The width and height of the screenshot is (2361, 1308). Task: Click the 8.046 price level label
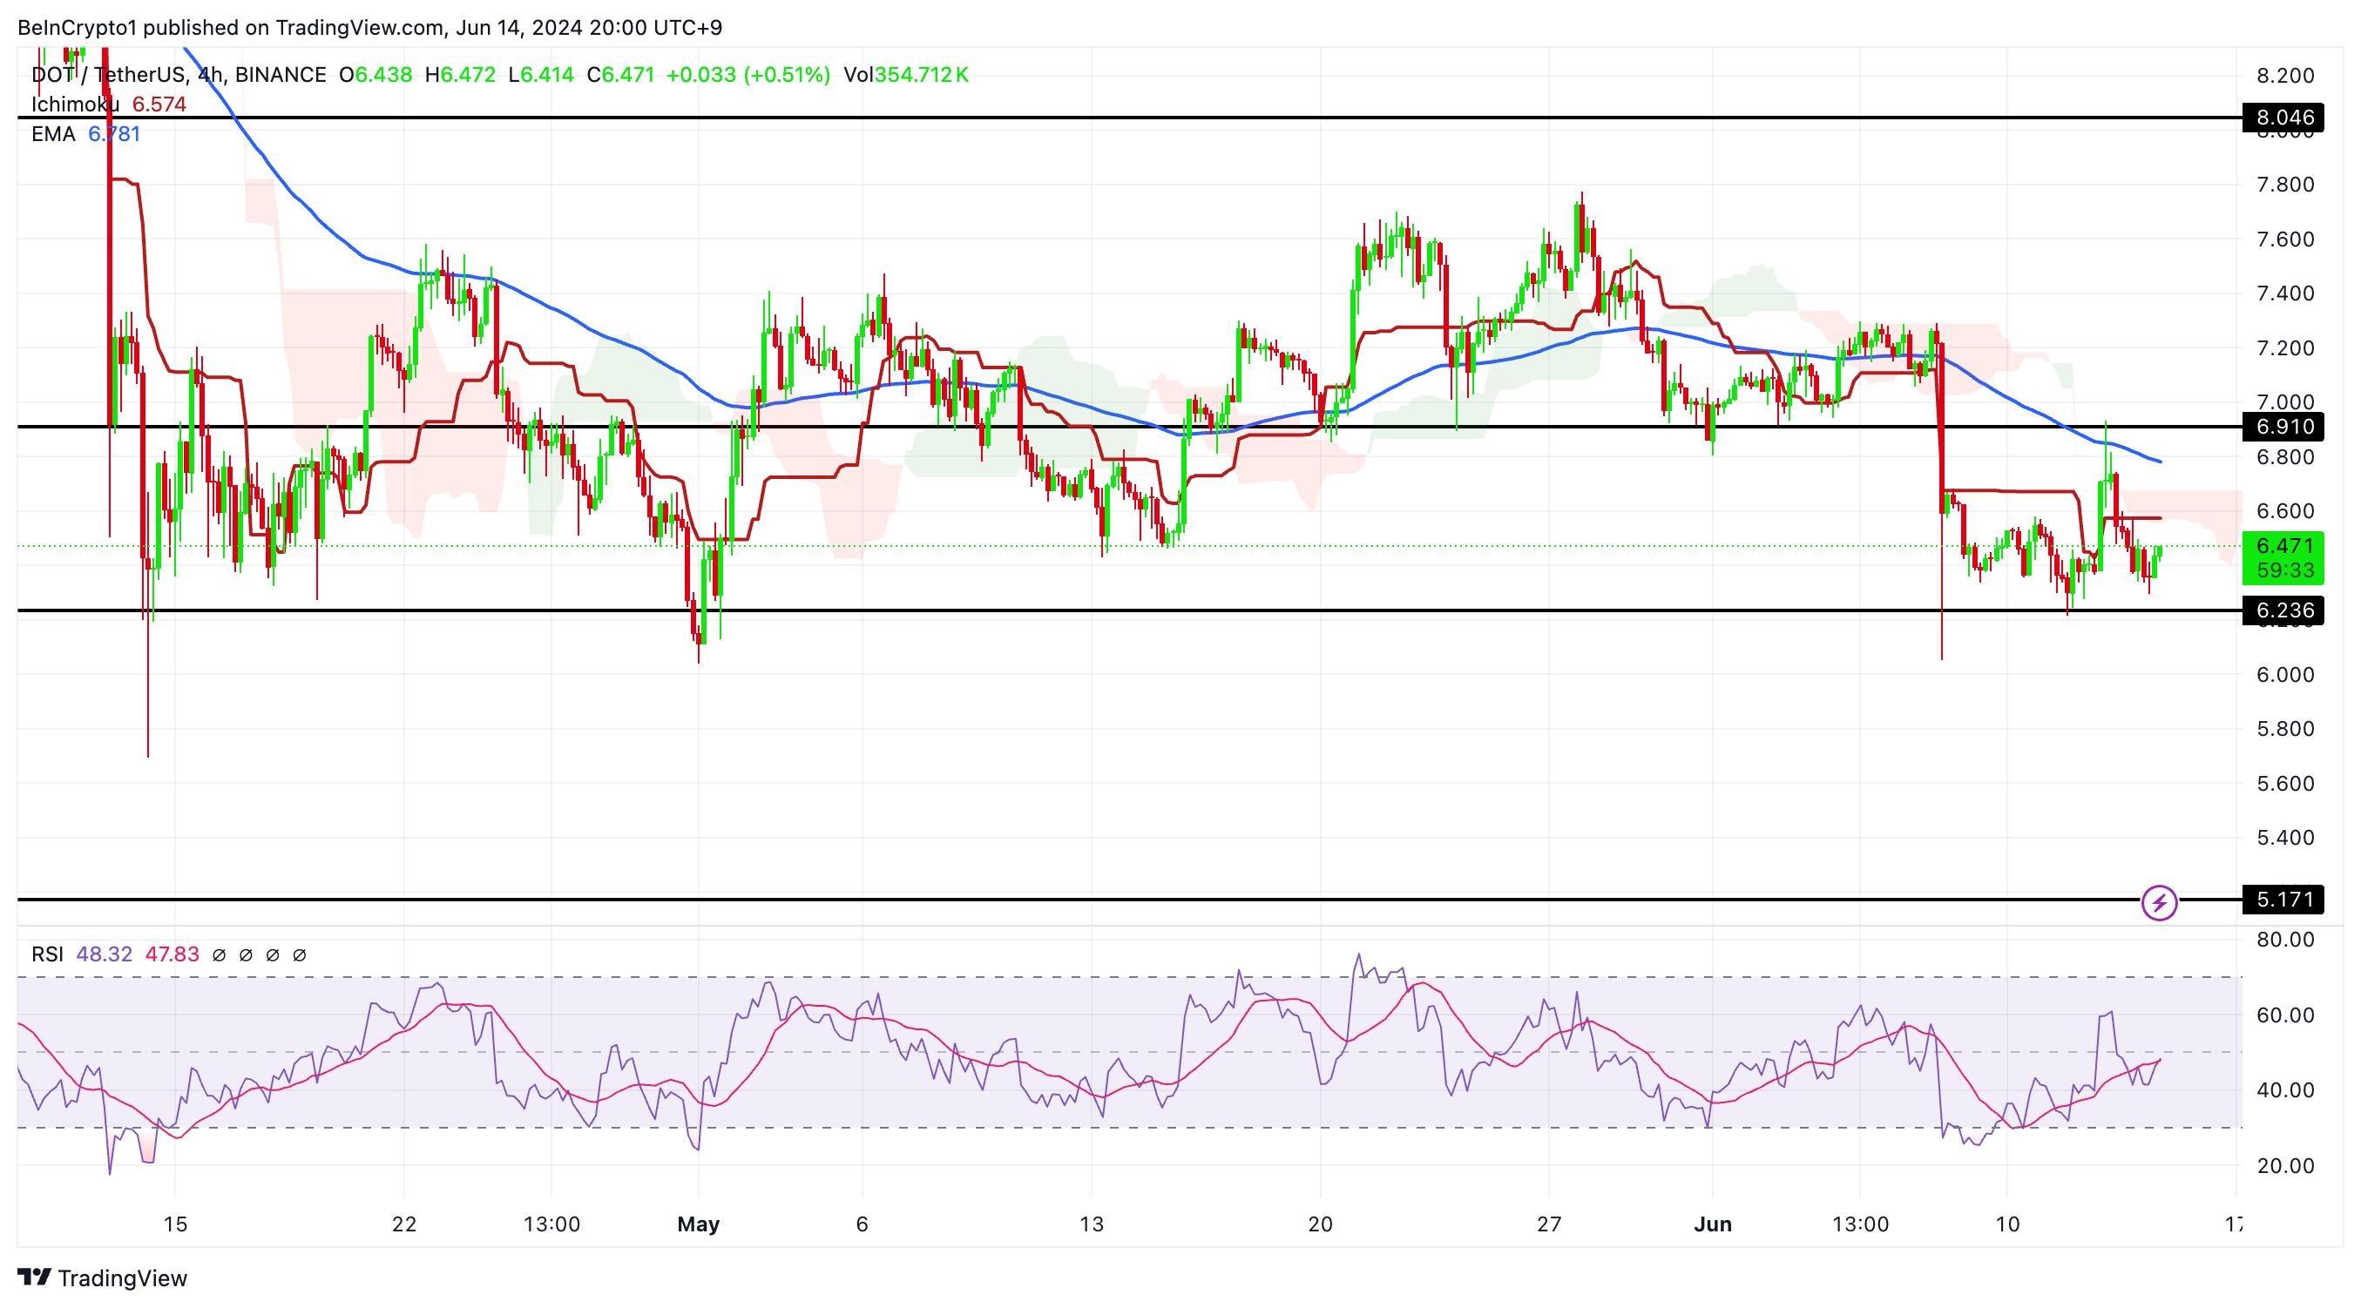tap(2283, 118)
